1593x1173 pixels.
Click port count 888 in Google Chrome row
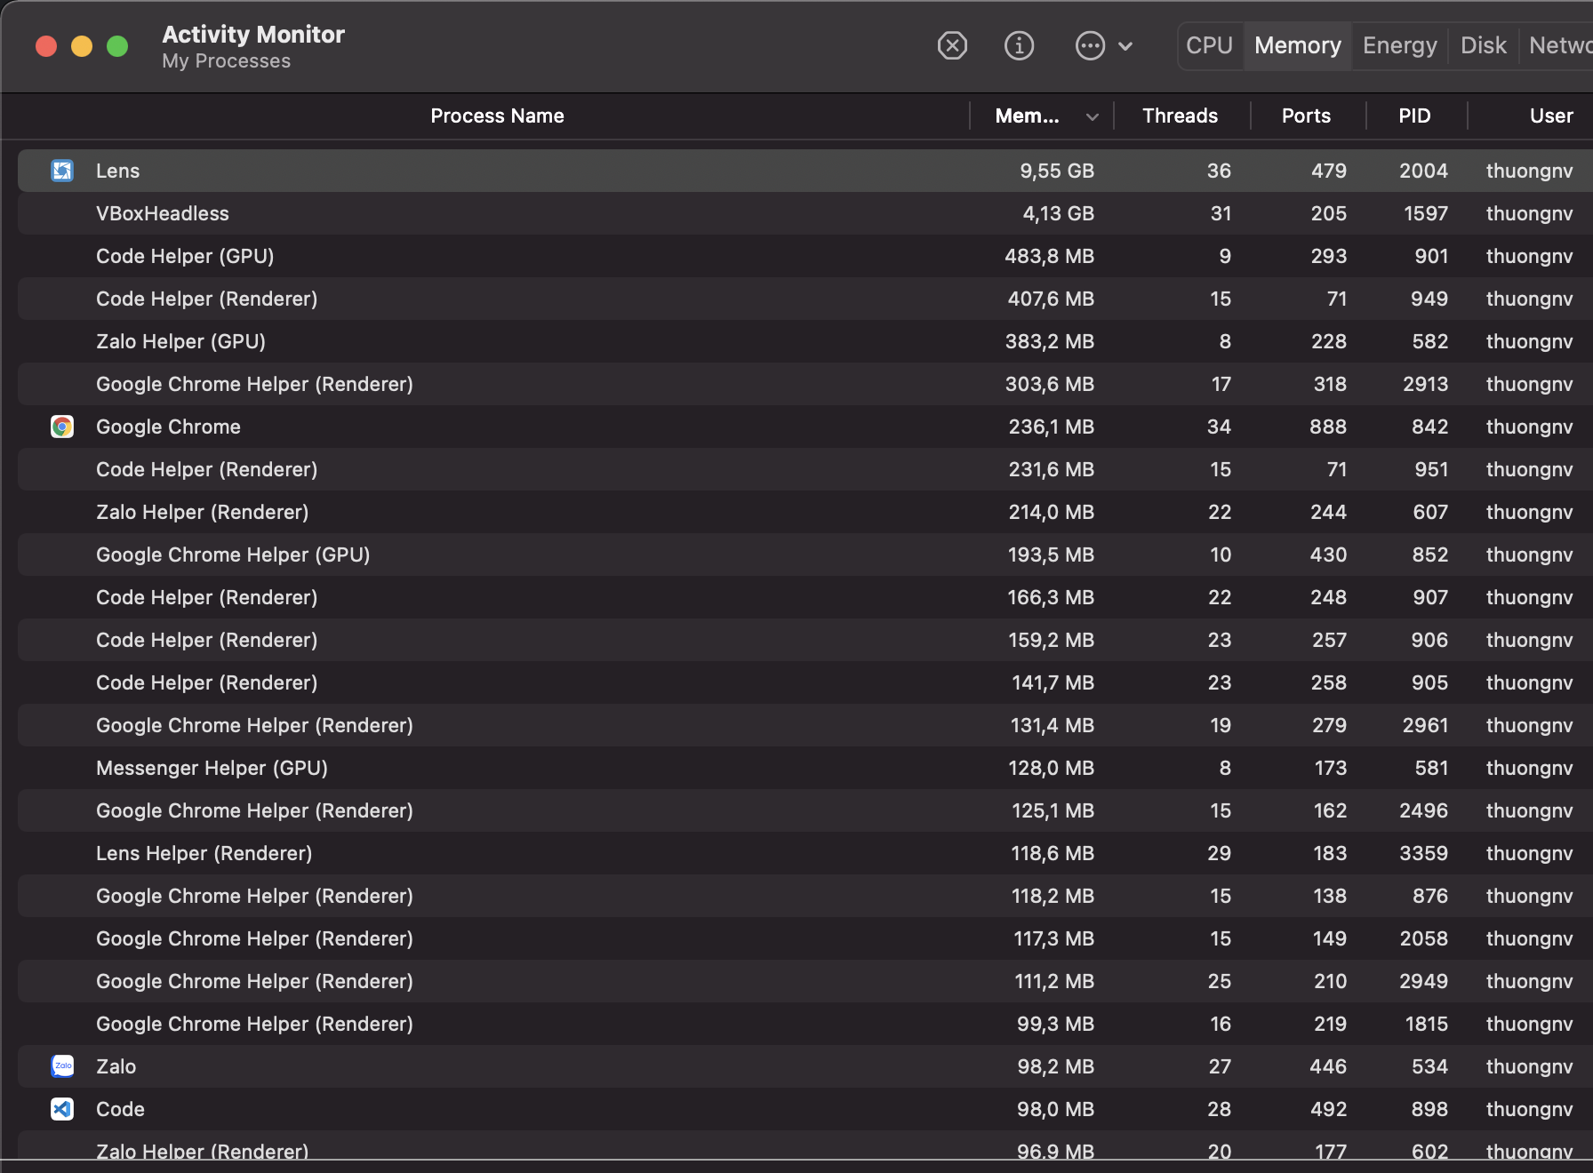click(1327, 427)
